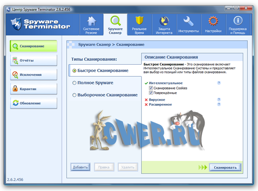Open Реальное Время shield tab
The width and height of the screenshot is (258, 191).
(139, 25)
